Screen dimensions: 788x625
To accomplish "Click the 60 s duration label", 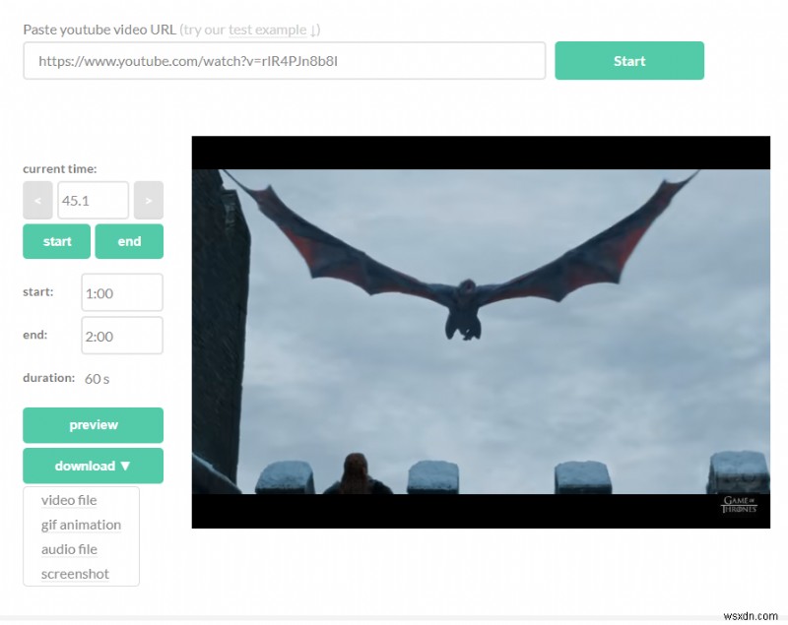I will 98,377.
